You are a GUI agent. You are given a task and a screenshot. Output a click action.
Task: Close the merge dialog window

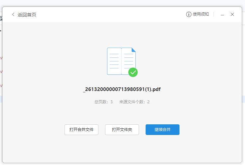(232, 14)
